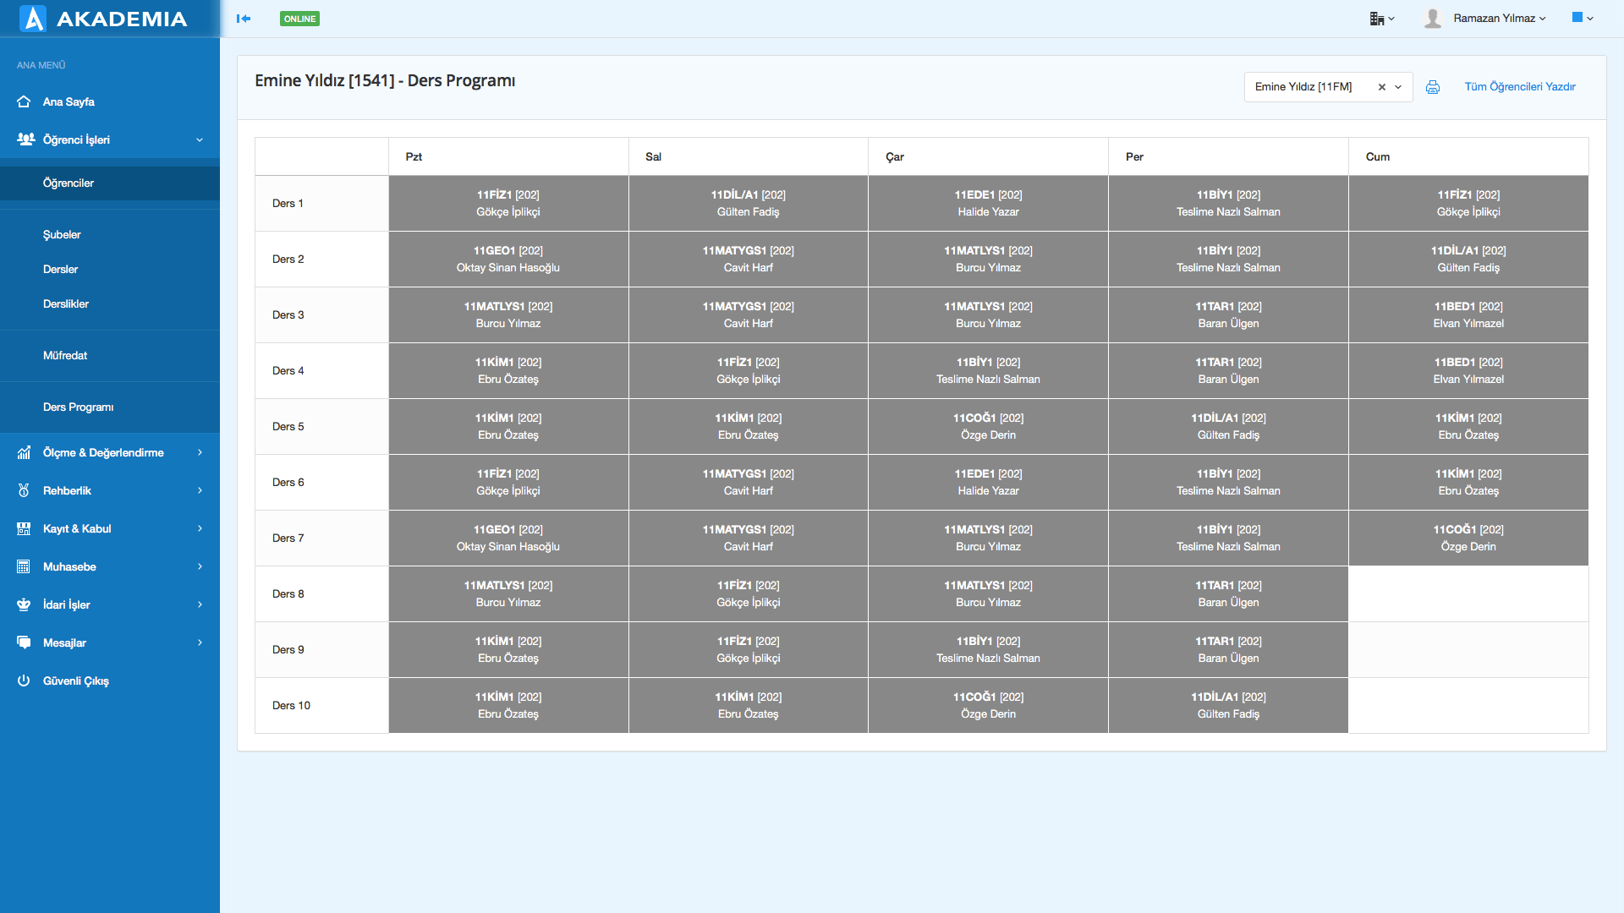Screen dimensions: 1624x913
Task: Open the blue color theme picker
Action: coord(1582,18)
